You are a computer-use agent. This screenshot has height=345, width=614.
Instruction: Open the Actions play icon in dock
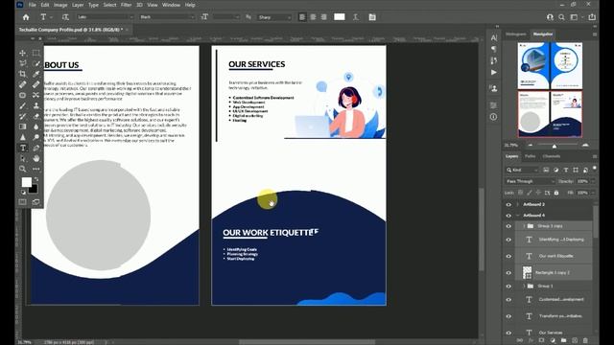pos(494,73)
